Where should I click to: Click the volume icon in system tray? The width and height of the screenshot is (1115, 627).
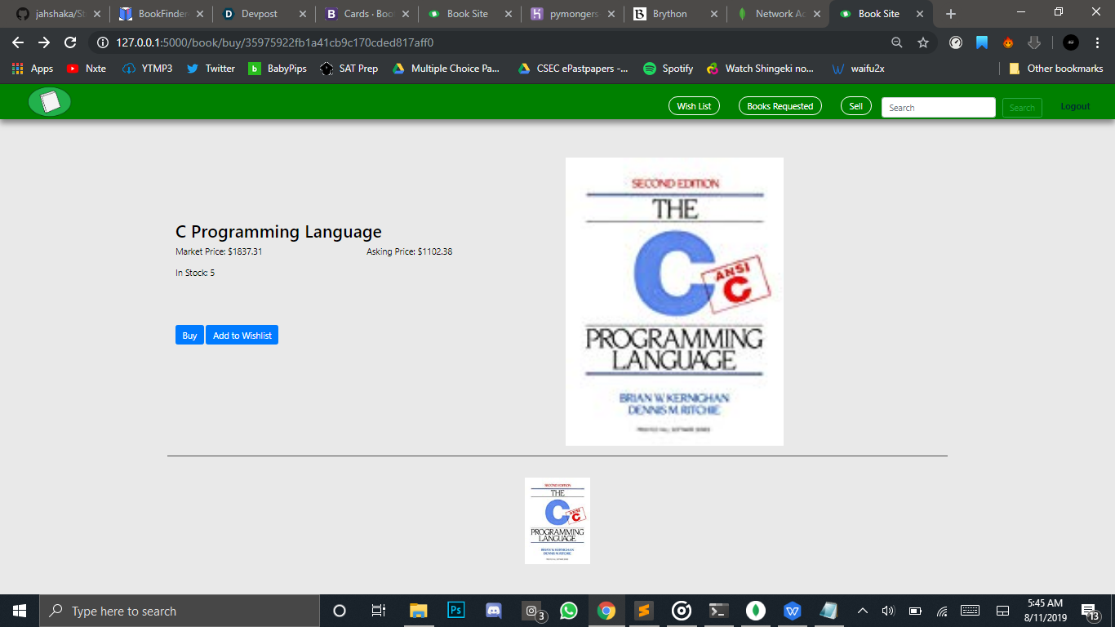point(889,611)
